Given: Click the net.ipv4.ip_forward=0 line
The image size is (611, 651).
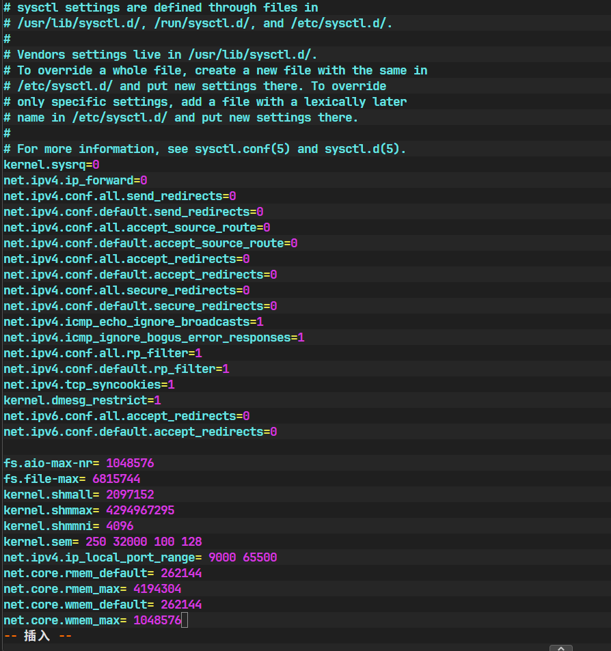Looking at the screenshot, I should tap(75, 180).
